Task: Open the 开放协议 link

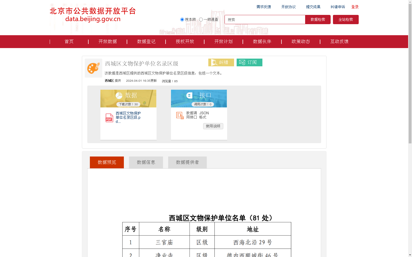Action: [288, 7]
